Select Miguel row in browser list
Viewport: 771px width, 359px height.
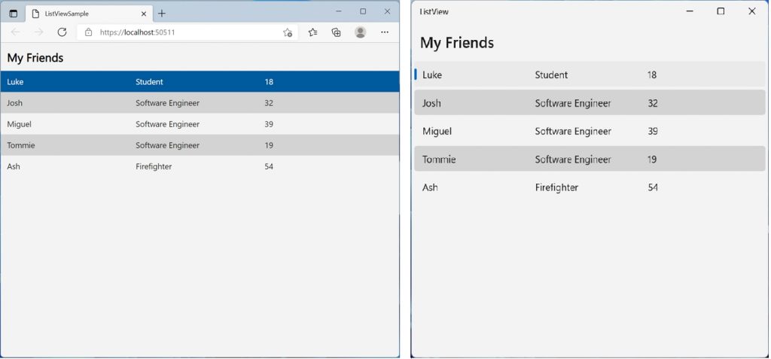[200, 124]
